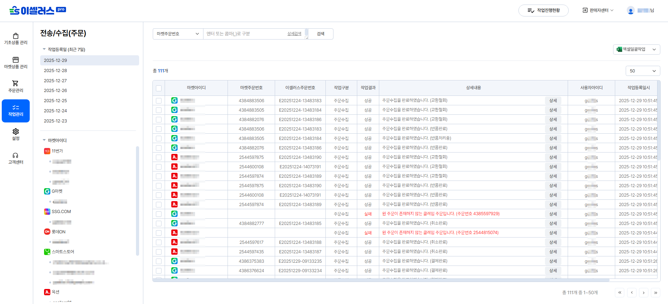668x304 pixels.
Task: Click G마켓 icon in order 4386375383 row
Action: [174, 261]
